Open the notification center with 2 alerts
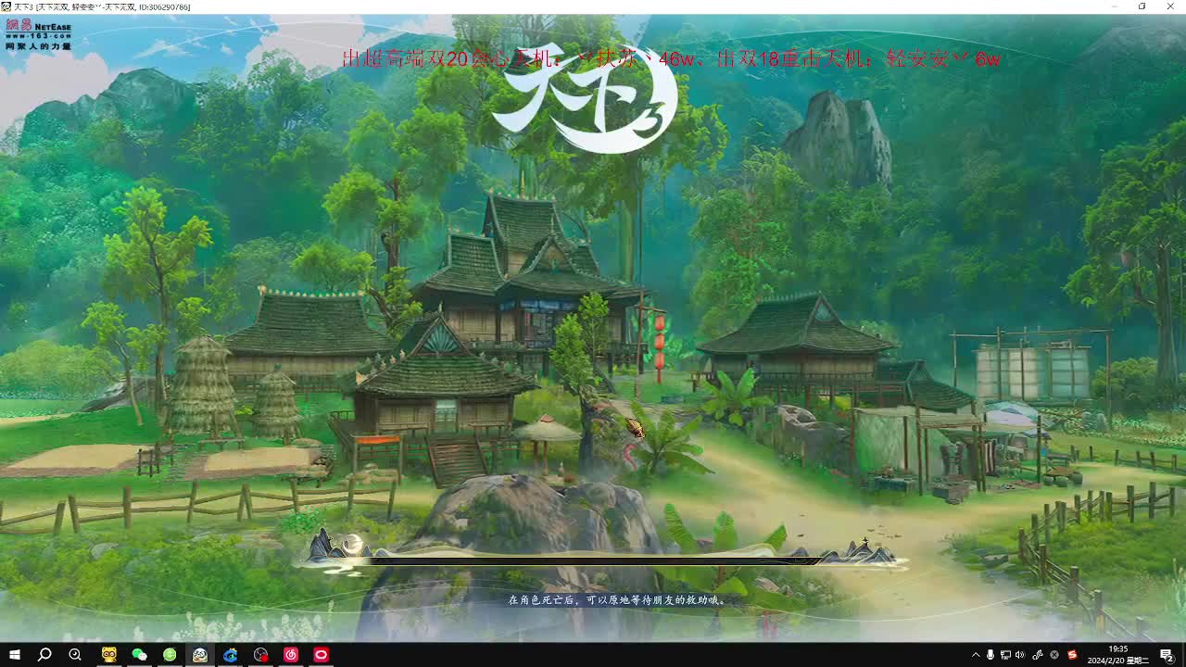 point(1167,655)
